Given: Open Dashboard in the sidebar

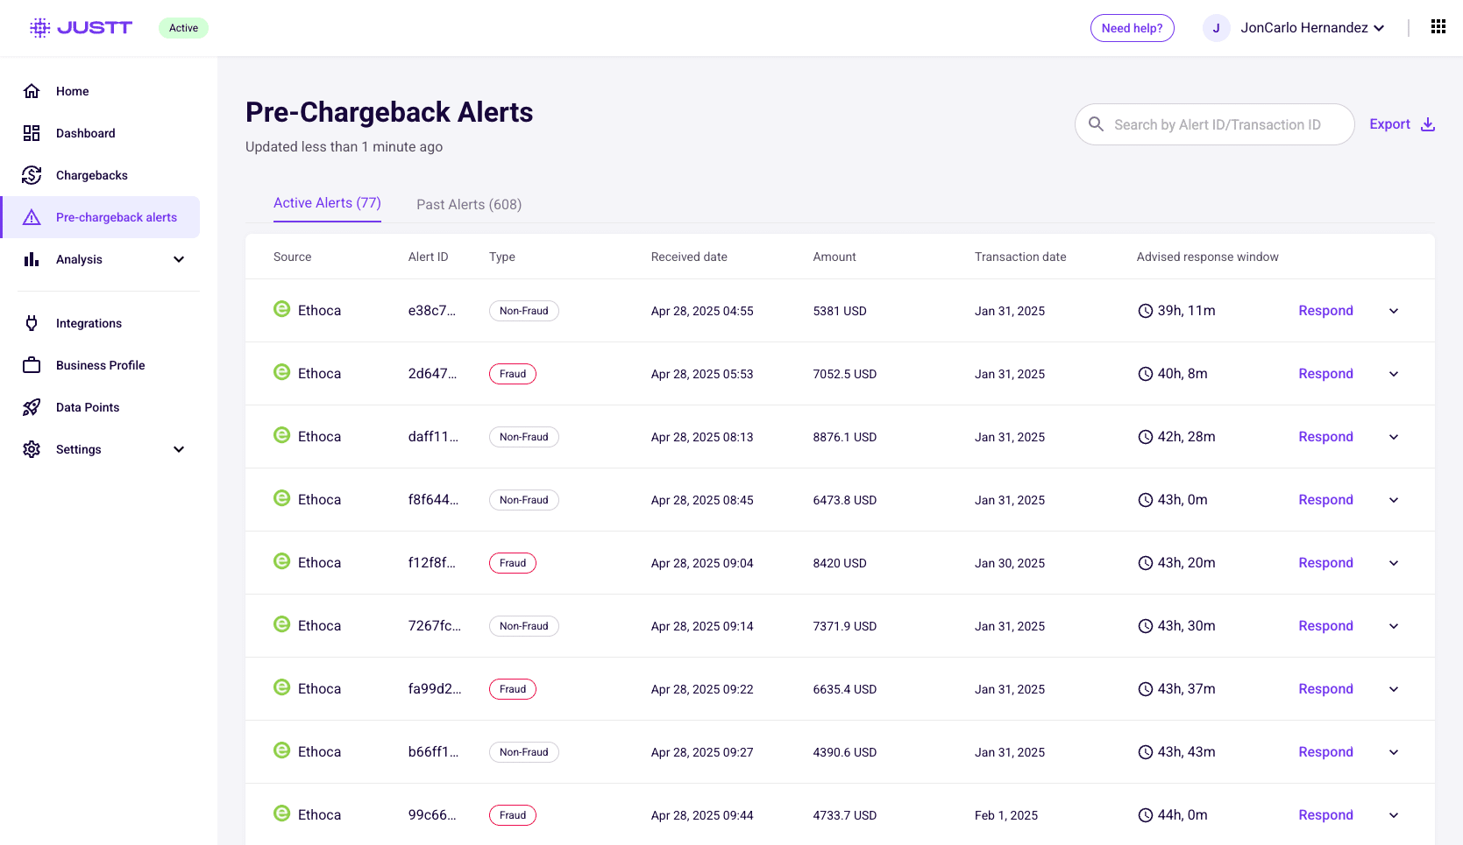Looking at the screenshot, I should (x=86, y=133).
